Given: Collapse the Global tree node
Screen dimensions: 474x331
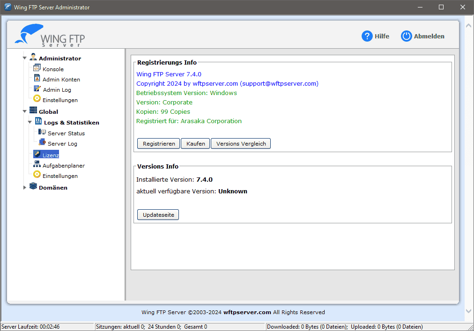Looking at the screenshot, I should (25, 111).
